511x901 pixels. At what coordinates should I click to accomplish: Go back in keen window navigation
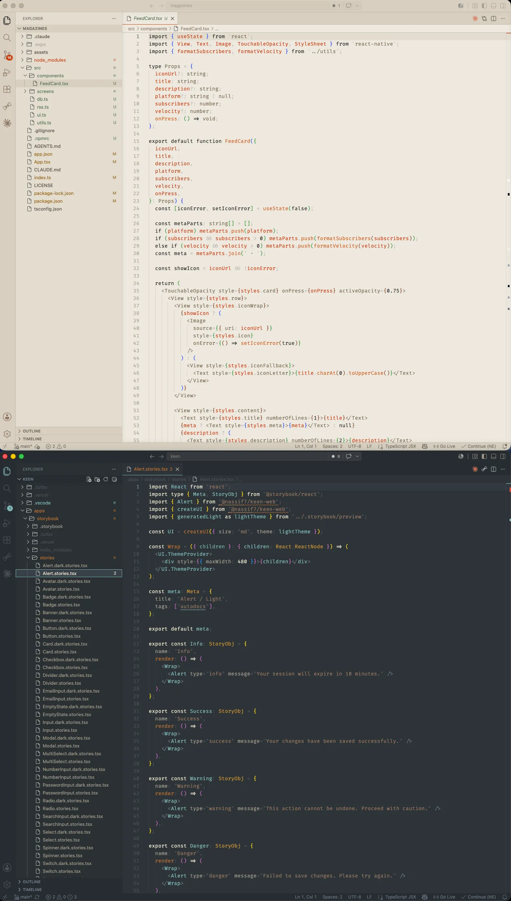click(152, 456)
